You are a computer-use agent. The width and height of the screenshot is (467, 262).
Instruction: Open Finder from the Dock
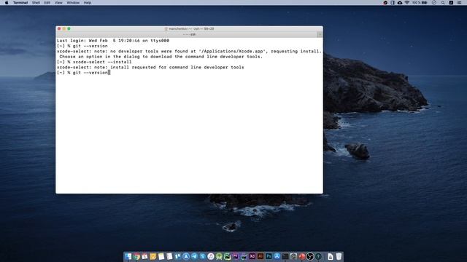click(128, 256)
